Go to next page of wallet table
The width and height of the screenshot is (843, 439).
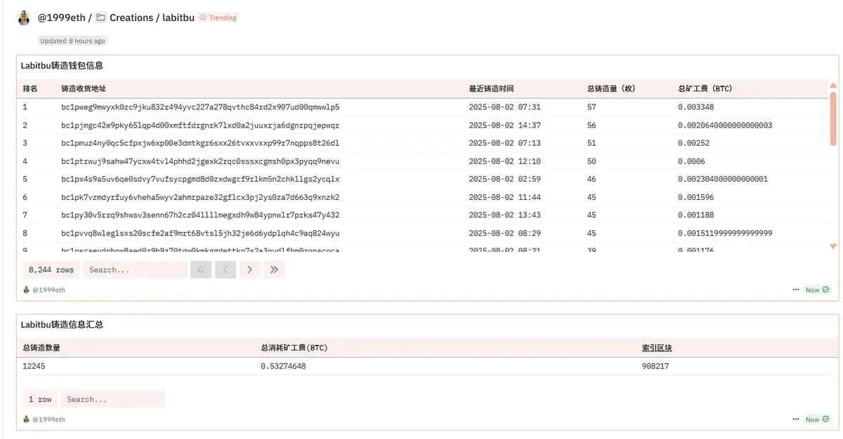click(x=250, y=269)
